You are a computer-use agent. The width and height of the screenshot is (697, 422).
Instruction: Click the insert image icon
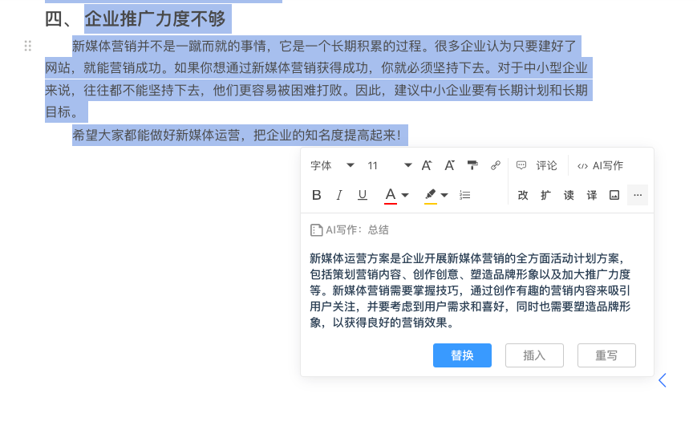point(614,195)
